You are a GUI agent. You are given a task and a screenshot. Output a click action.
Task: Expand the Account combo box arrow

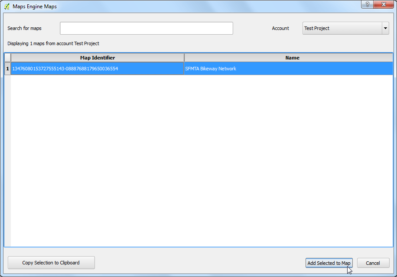pos(385,28)
